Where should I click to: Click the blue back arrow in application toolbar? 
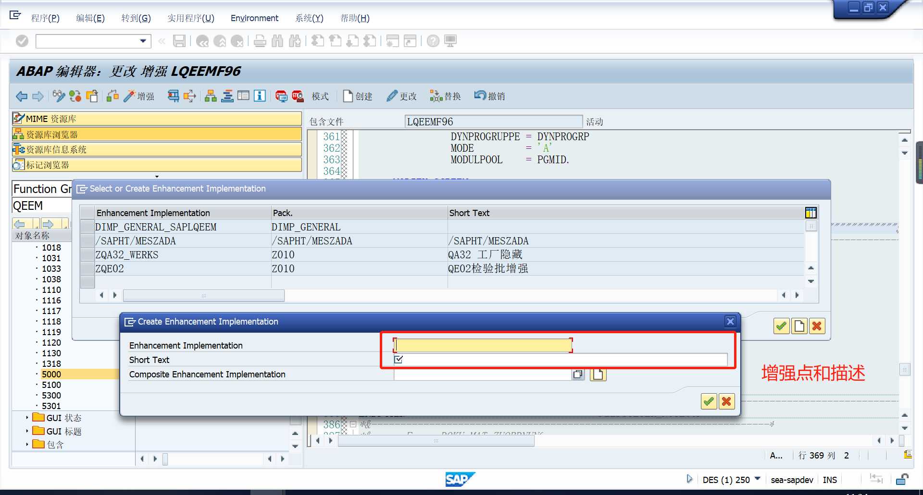click(x=22, y=96)
